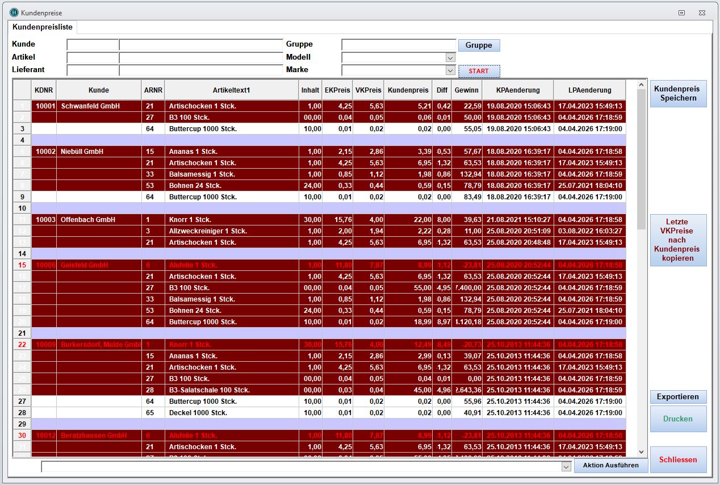Viewport: 720px width, 485px height.
Task: Select the Geisfeld GmbH customer cell
Action: pos(98,265)
